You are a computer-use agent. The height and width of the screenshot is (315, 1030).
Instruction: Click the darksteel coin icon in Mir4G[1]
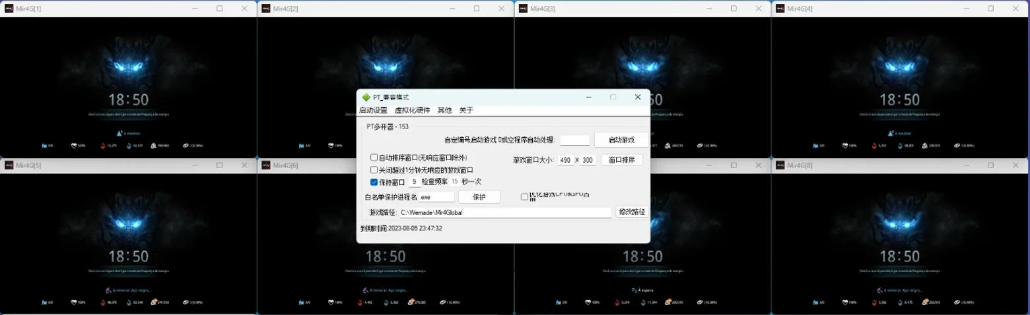pos(186,146)
